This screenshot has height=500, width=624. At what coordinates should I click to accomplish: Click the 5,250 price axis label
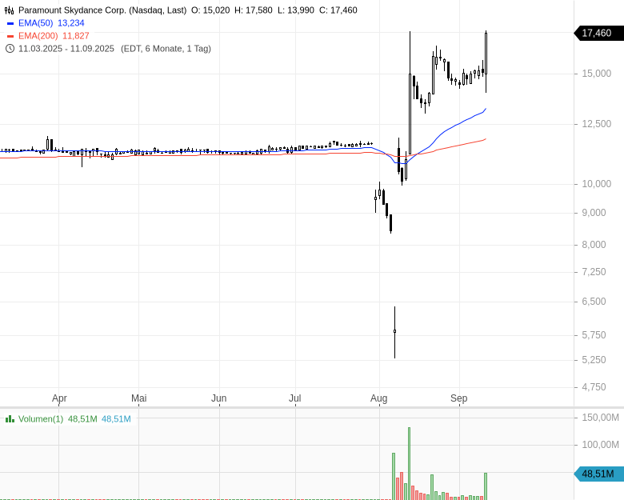point(594,360)
